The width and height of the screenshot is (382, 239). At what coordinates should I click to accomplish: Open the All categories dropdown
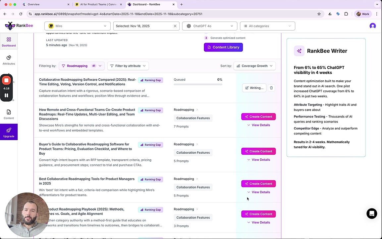267,26
